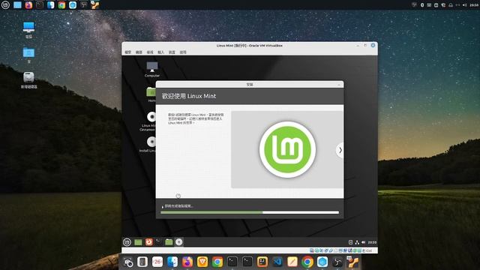Click host clock in top panel
This screenshot has width=480, height=270.
[x=474, y=5]
